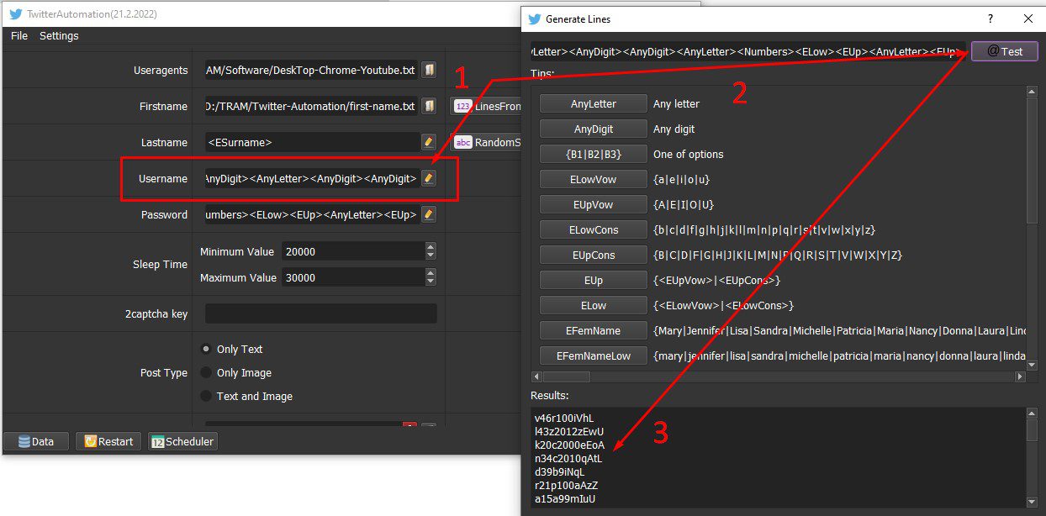The image size is (1046, 516).
Task: Insert the ELowVow pattern tip
Action: click(x=594, y=179)
